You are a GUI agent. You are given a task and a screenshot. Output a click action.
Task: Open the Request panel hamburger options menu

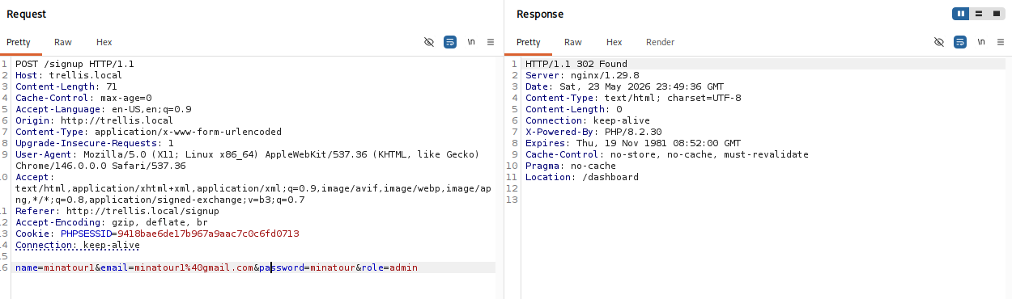point(491,42)
